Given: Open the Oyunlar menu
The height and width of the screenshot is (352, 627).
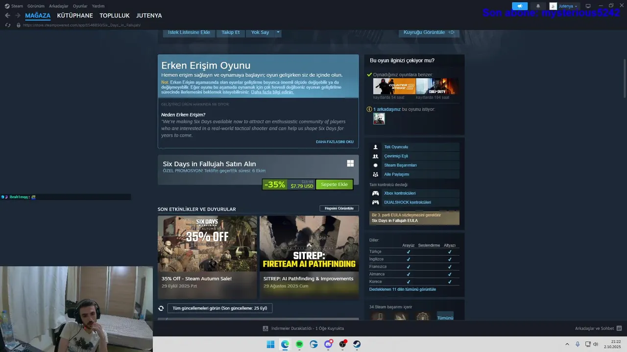Looking at the screenshot, I should click(80, 6).
